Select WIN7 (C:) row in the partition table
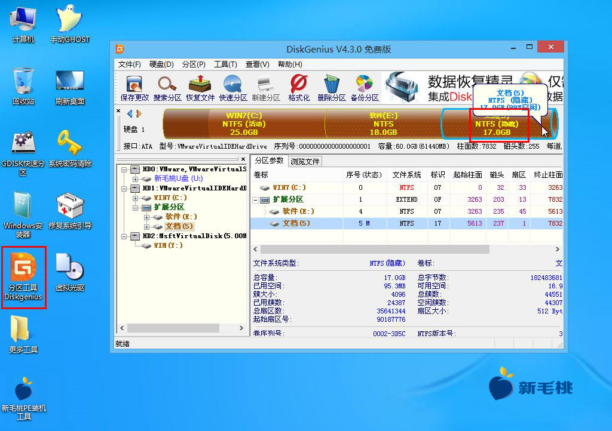 point(406,188)
